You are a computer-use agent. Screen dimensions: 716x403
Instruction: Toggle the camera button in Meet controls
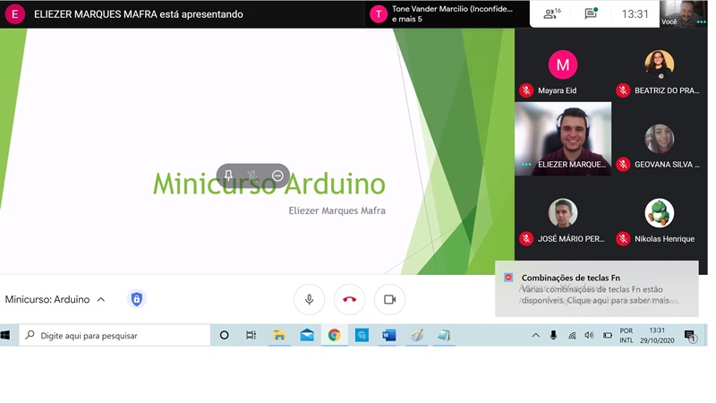tap(389, 300)
